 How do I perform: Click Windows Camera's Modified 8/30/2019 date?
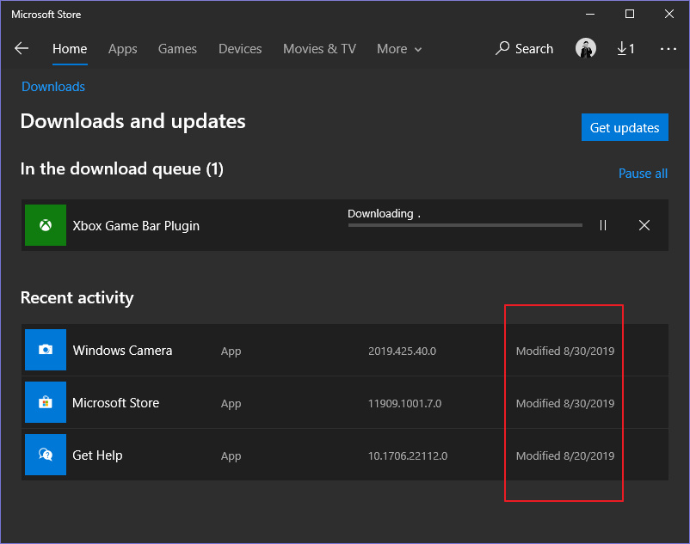[565, 351]
